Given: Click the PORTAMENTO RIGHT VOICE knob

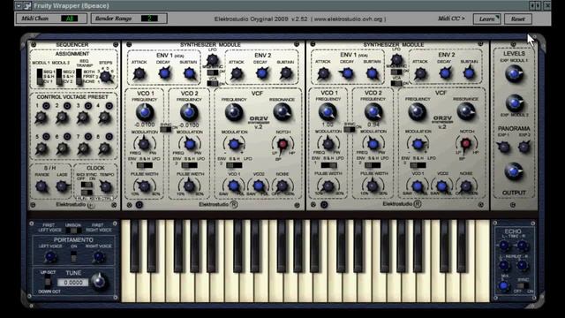Looking at the screenshot, I should (98, 257).
